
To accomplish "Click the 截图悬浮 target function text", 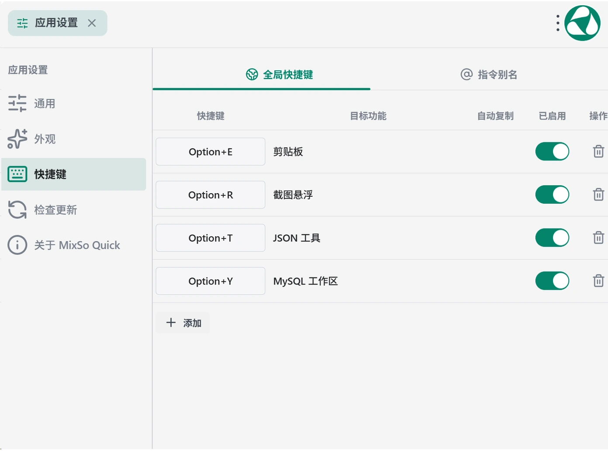I will (293, 194).
